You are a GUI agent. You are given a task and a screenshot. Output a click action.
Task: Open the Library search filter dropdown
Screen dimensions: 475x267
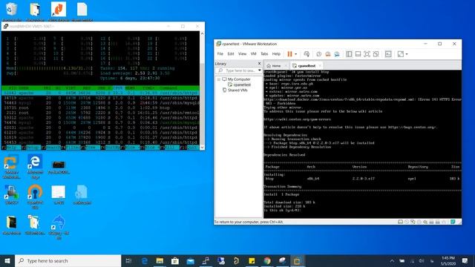[260, 70]
